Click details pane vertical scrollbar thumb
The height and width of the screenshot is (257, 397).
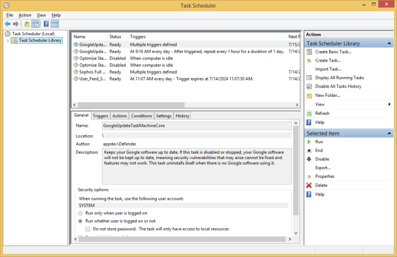(x=296, y=171)
